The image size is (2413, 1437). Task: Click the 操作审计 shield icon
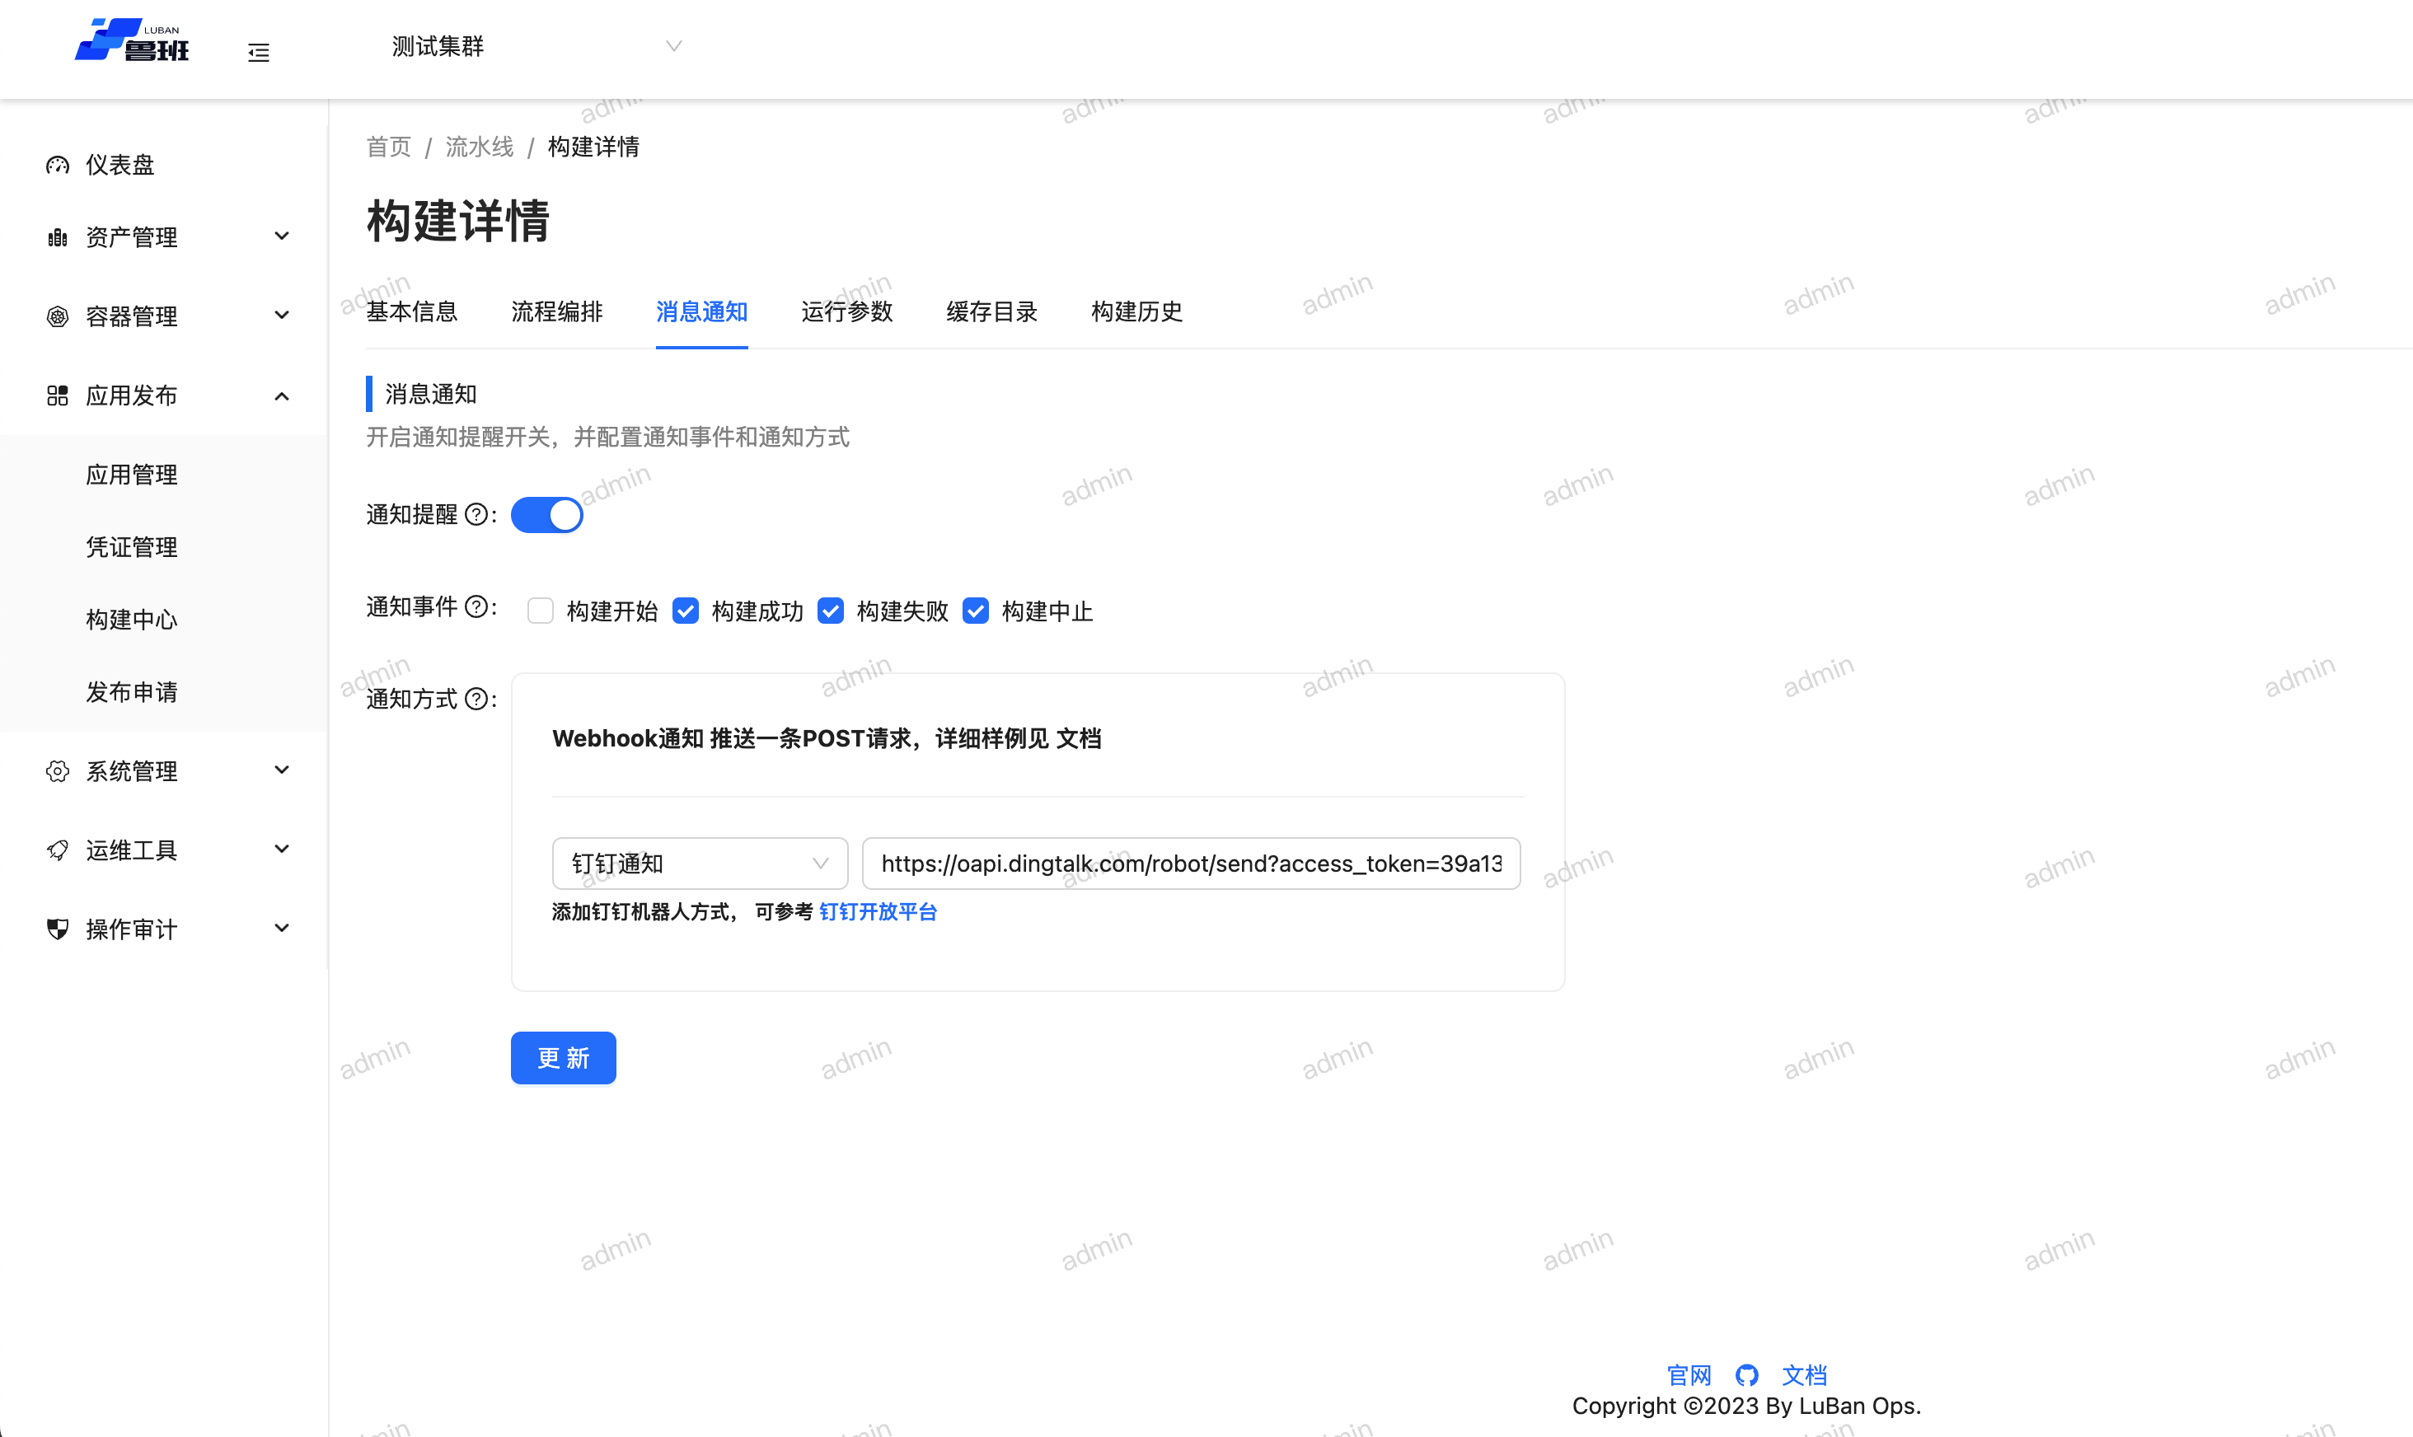click(58, 929)
